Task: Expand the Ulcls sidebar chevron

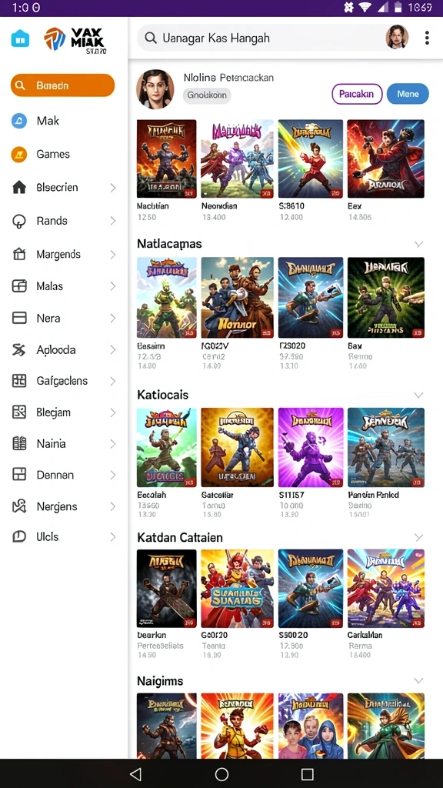Action: click(113, 536)
